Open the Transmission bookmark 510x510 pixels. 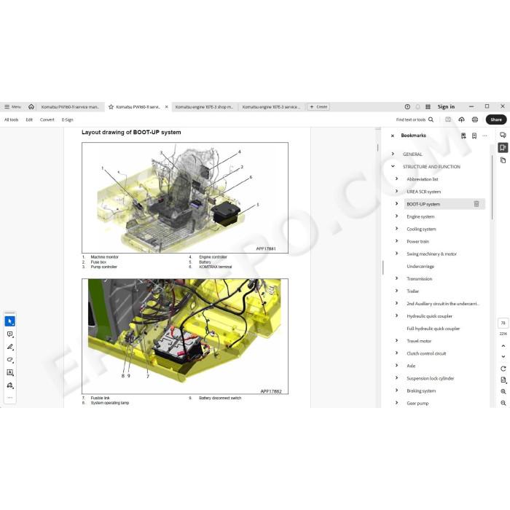tap(419, 279)
